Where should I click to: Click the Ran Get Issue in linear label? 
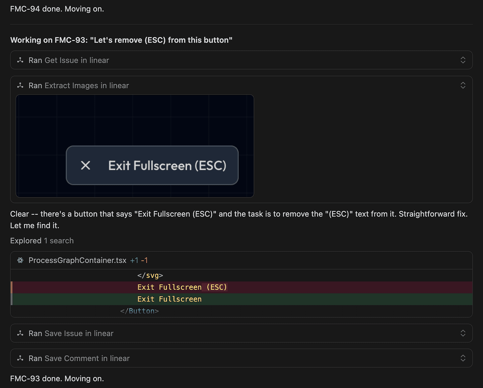tap(69, 60)
